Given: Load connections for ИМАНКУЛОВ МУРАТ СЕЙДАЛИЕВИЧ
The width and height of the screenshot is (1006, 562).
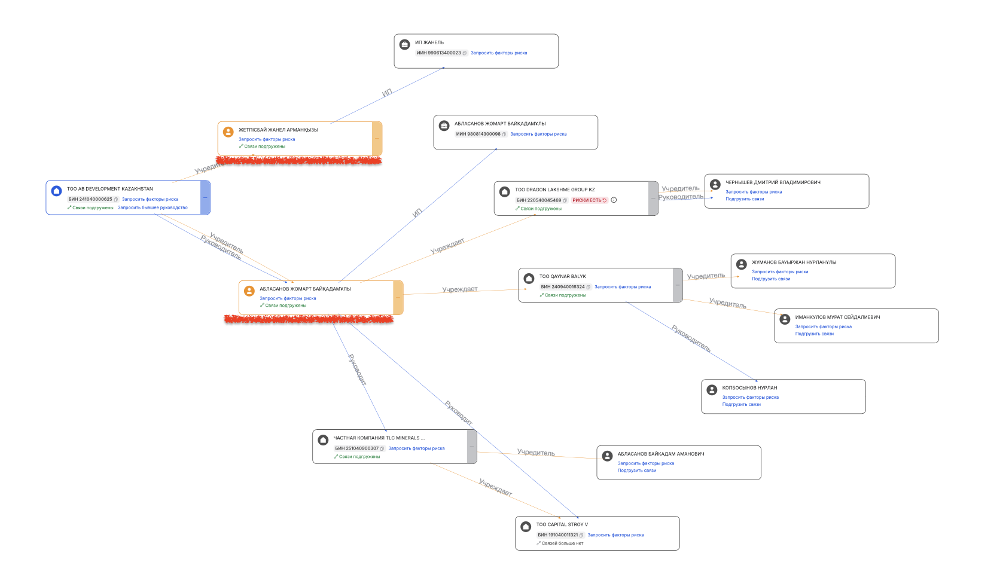Looking at the screenshot, I should point(814,334).
